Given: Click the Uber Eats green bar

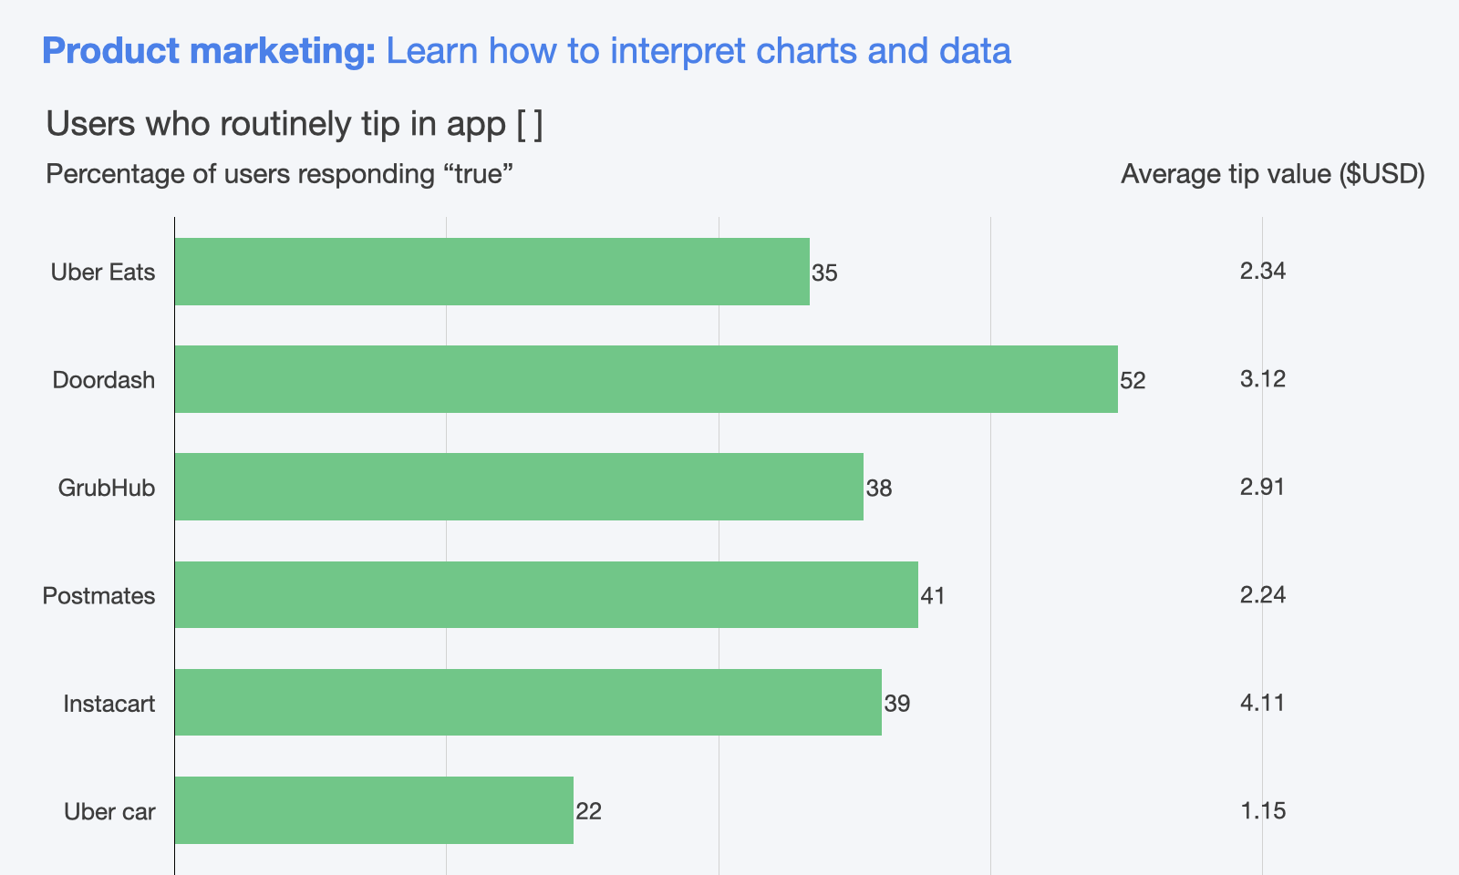Looking at the screenshot, I should coord(492,272).
